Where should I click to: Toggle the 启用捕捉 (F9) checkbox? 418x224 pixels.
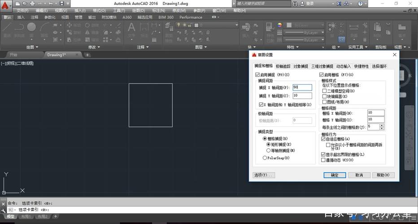(257, 75)
